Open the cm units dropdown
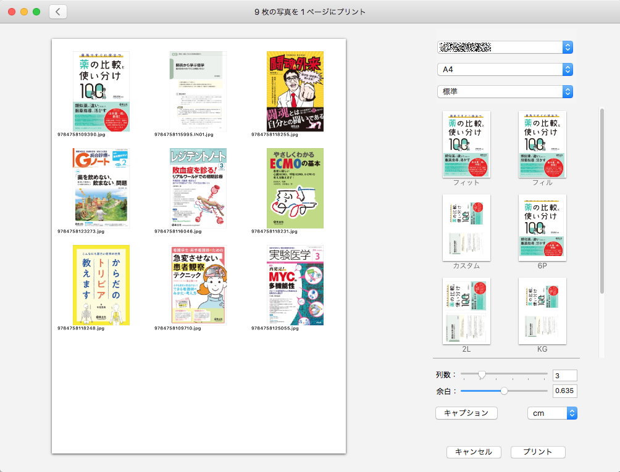This screenshot has height=472, width=620. coord(552,413)
